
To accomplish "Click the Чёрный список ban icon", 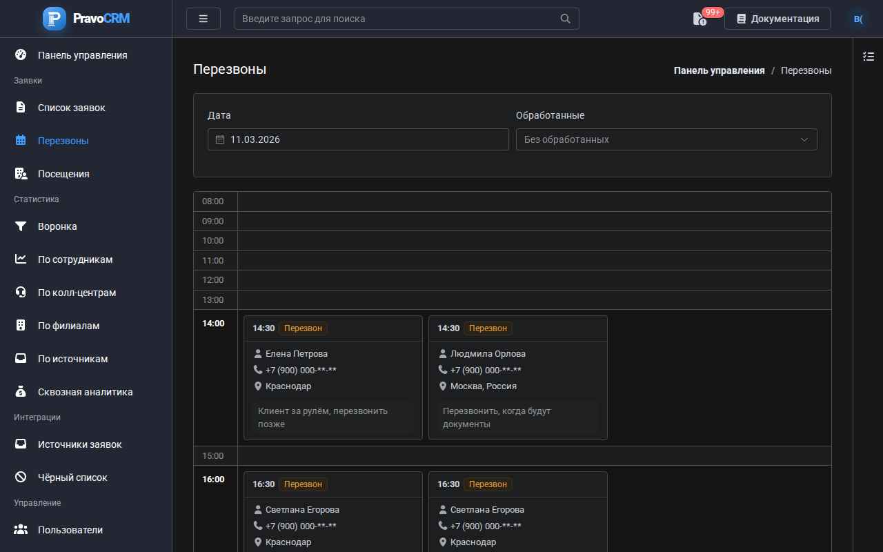I will [x=21, y=477].
